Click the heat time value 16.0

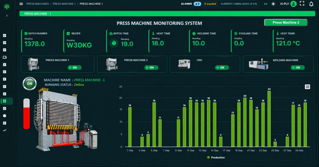click(x=158, y=43)
